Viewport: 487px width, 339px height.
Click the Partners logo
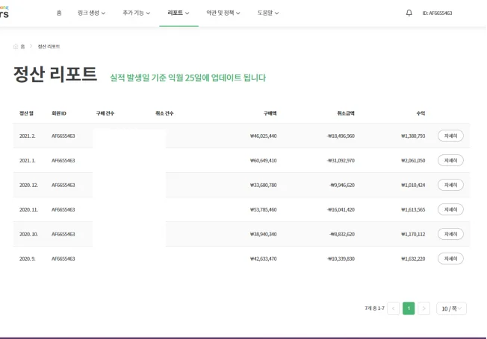click(4, 13)
